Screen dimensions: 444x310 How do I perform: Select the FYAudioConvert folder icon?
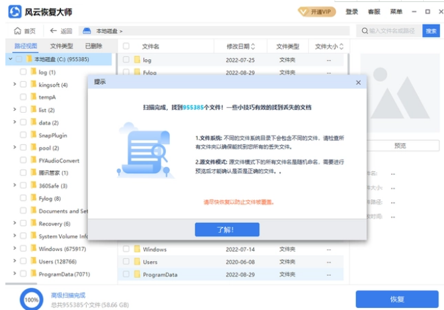click(34, 160)
